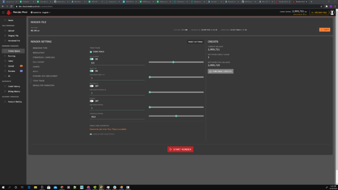Go to Home in the sidebar
This screenshot has height=190, width=338.
click(10, 20)
